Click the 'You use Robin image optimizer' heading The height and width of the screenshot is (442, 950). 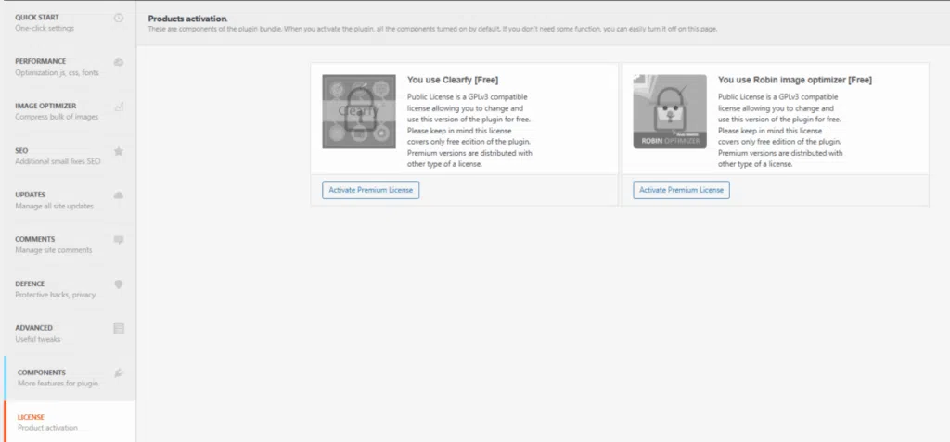click(795, 81)
